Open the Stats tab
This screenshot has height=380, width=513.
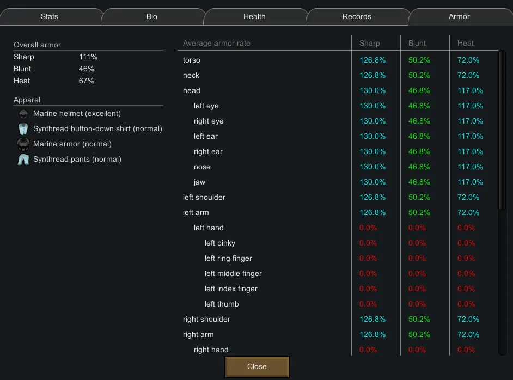pyautogui.click(x=50, y=17)
